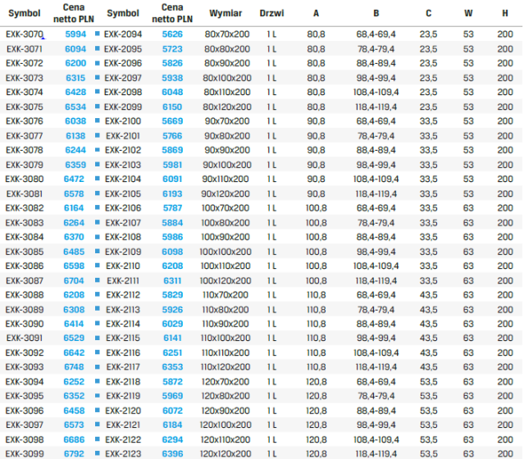Click symbol EXK-3082

tap(25, 208)
